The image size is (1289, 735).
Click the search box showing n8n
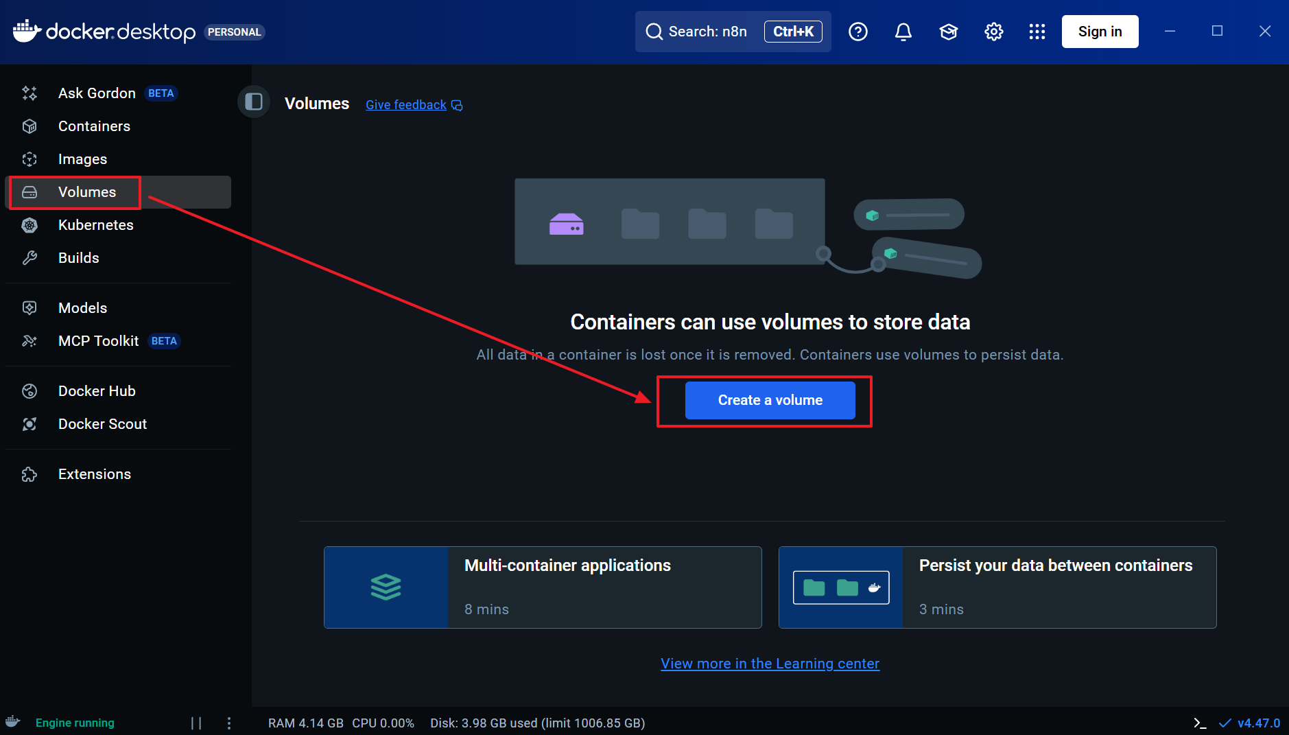tap(707, 32)
